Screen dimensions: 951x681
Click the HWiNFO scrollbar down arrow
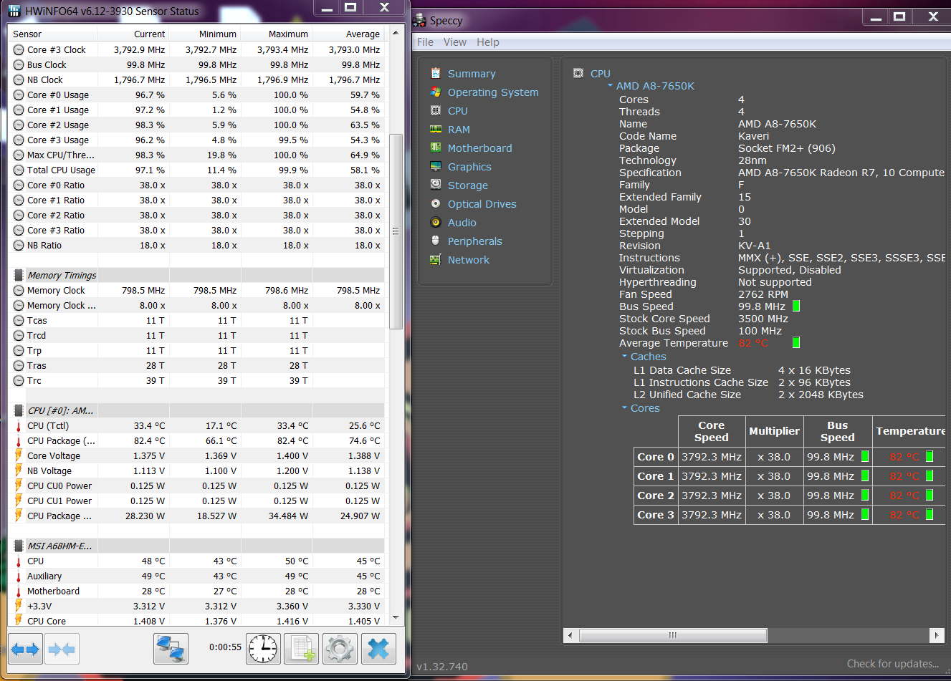click(396, 617)
